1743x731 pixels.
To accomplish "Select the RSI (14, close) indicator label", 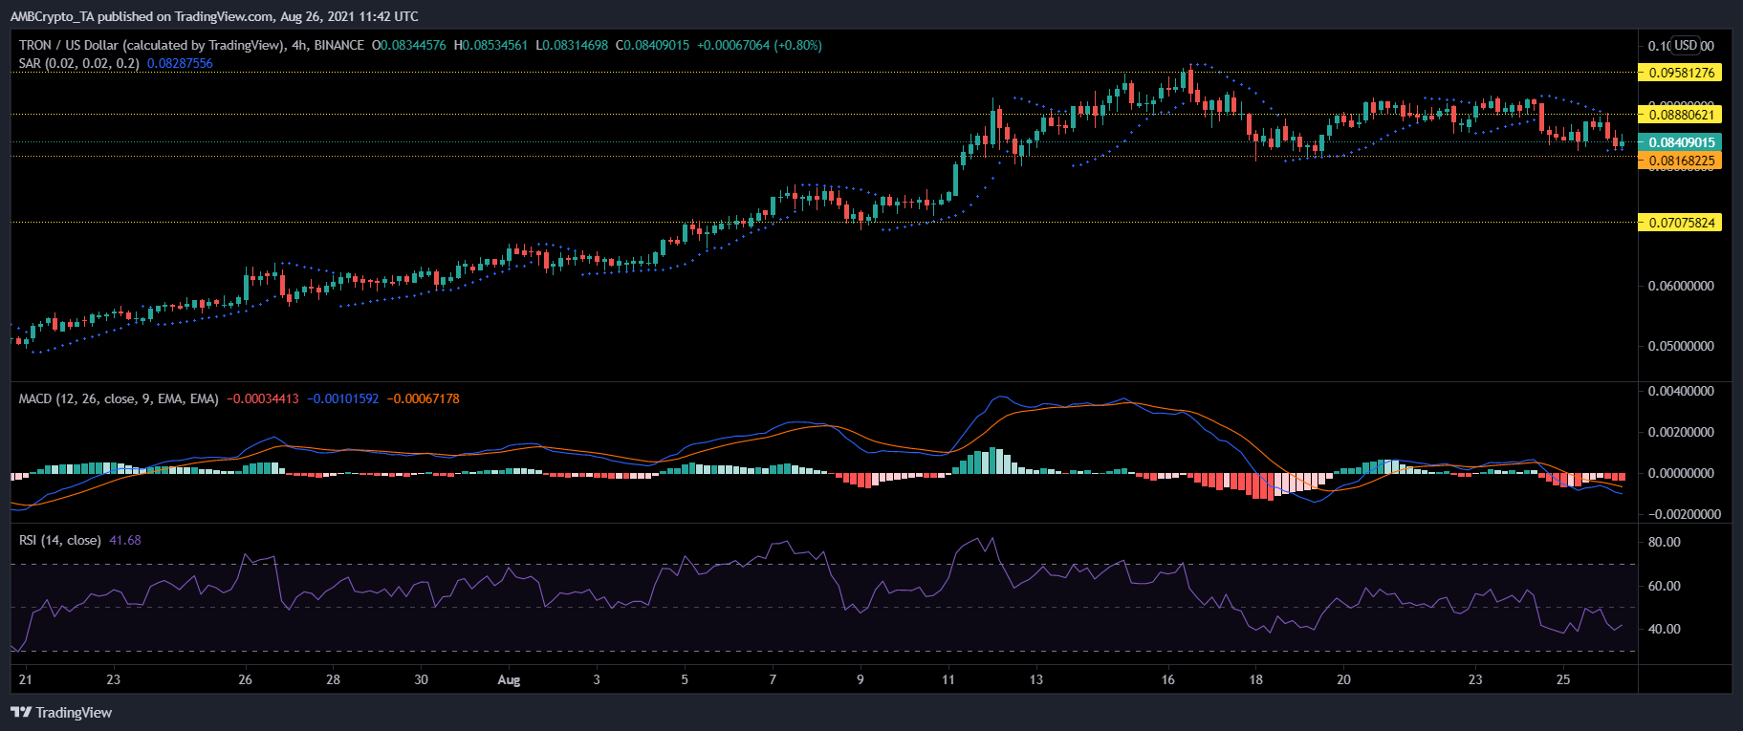I will [x=60, y=541].
